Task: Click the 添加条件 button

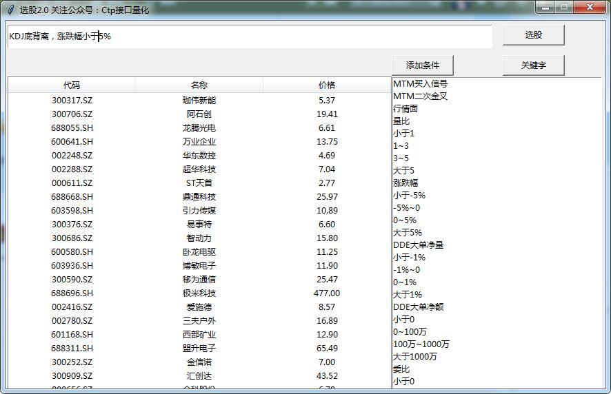Action: pyautogui.click(x=423, y=65)
